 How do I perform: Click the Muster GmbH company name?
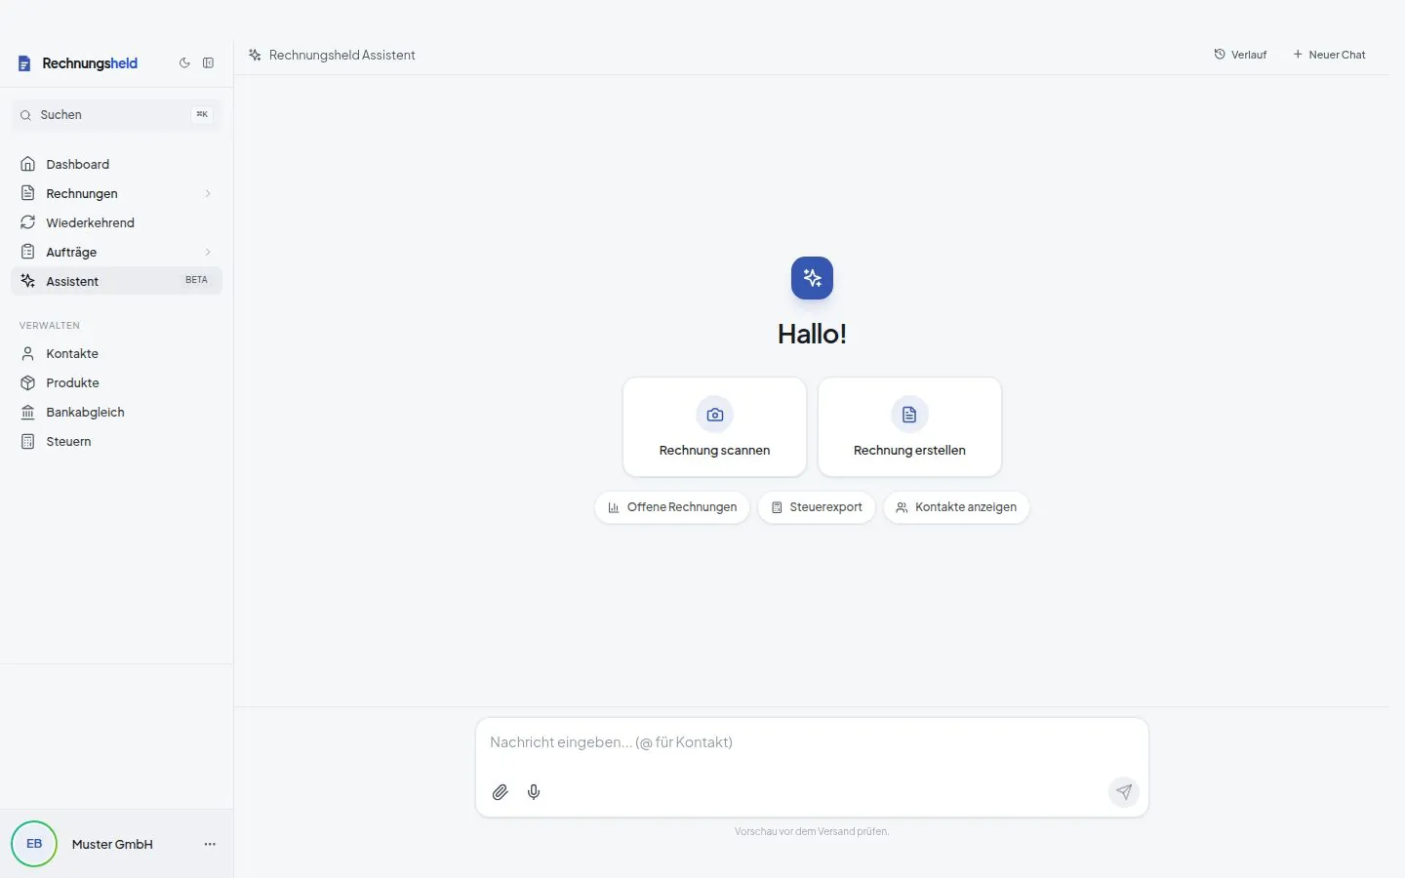point(112,845)
